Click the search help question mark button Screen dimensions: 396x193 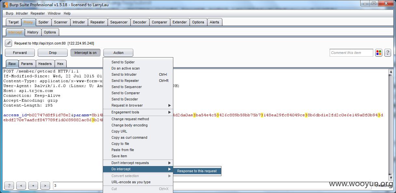[x=9, y=186]
